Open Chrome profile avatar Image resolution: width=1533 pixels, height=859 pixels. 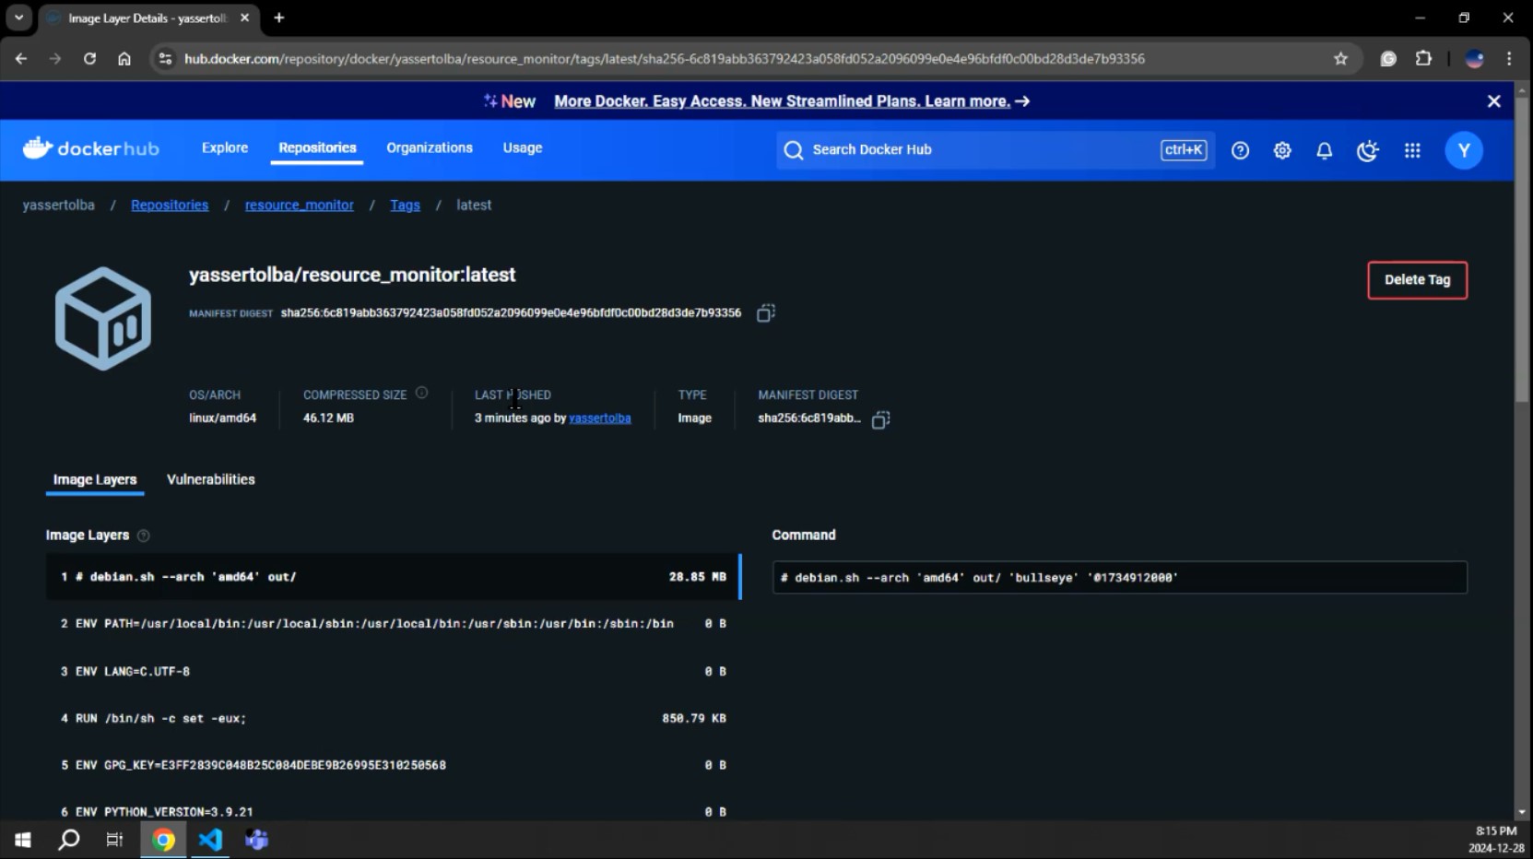click(1474, 58)
